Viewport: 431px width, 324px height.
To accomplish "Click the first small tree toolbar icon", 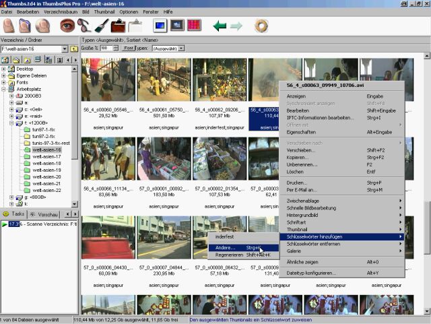I will click(5, 60).
